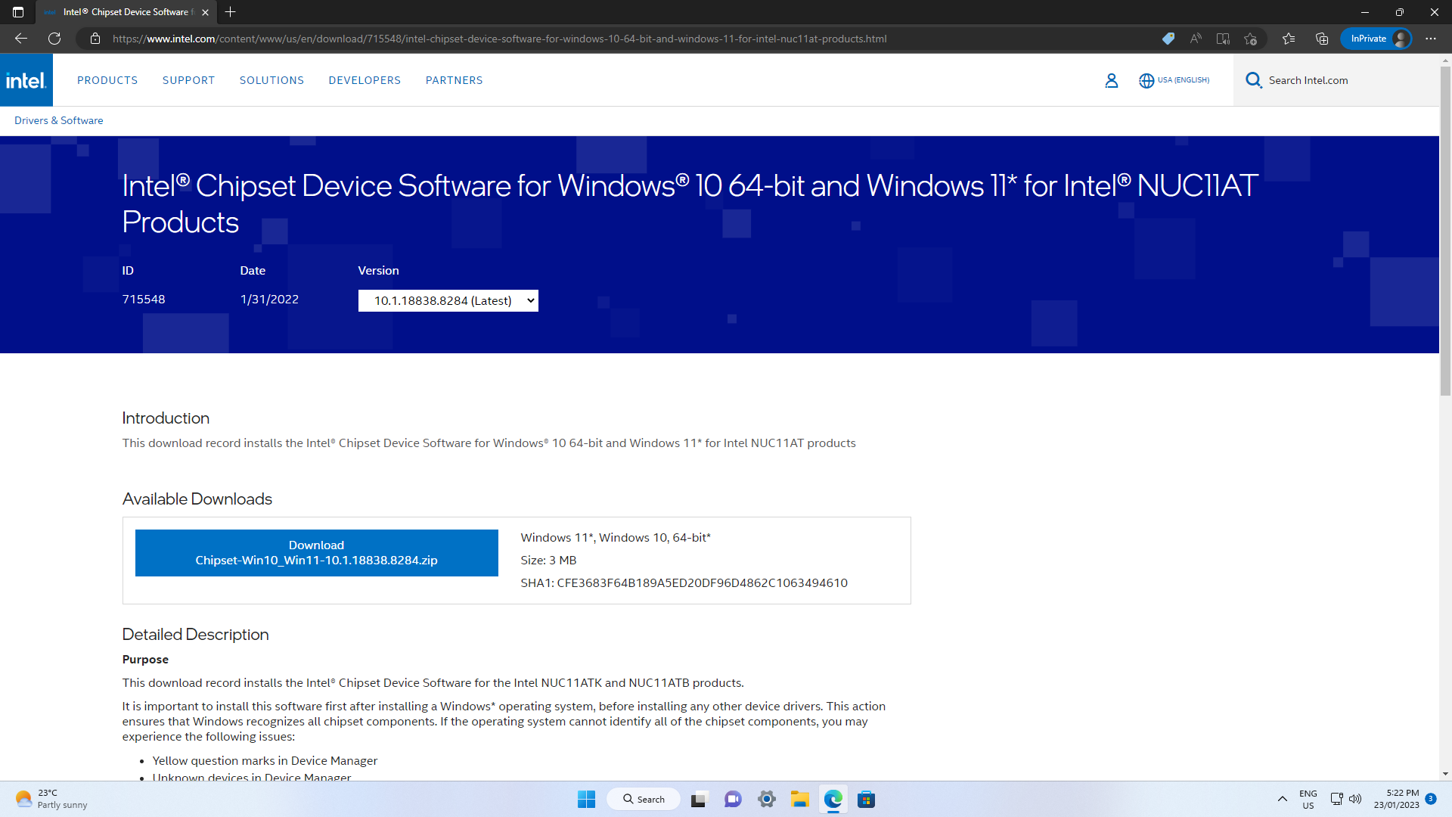Open the tab actions menu icon
Image resolution: width=1452 pixels, height=817 pixels.
[18, 12]
